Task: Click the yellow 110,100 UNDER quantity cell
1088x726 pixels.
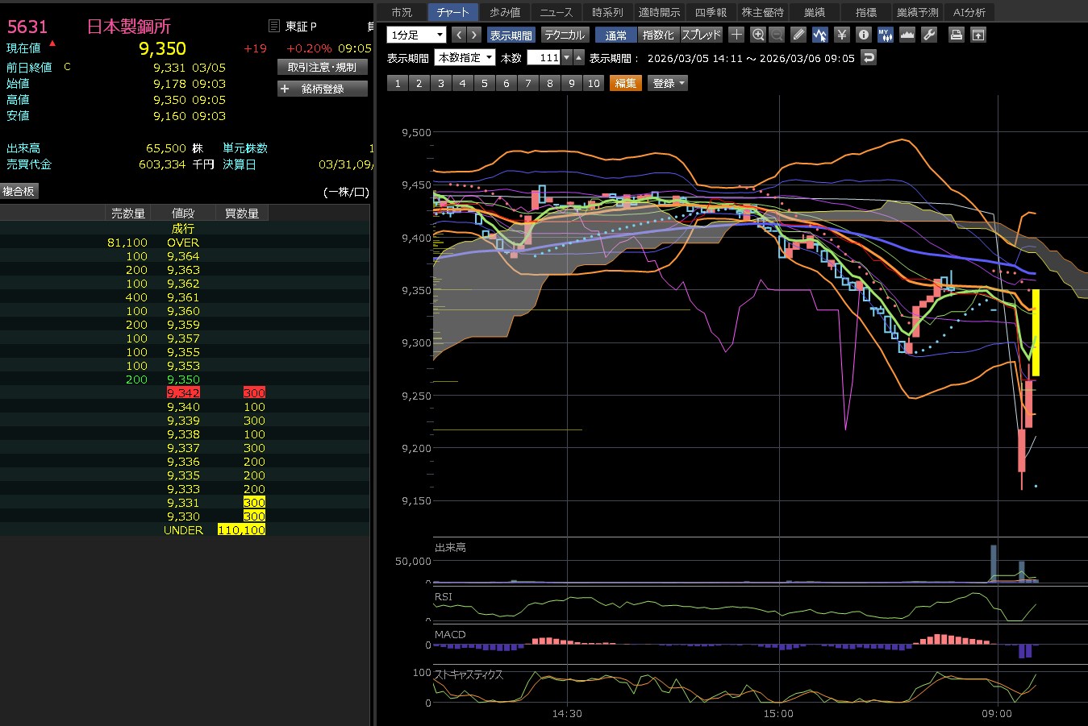Action: pyautogui.click(x=241, y=530)
